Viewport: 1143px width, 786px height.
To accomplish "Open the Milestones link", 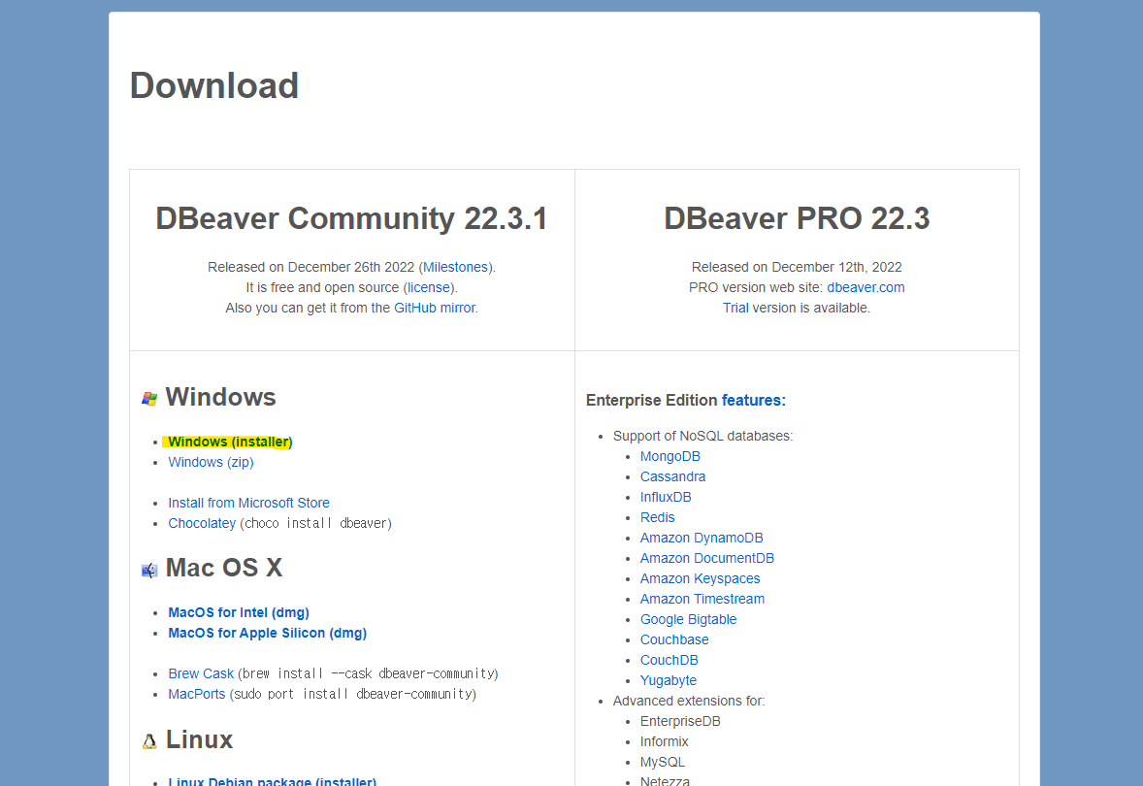I will point(455,268).
